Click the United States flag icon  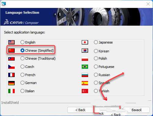[11, 42]
